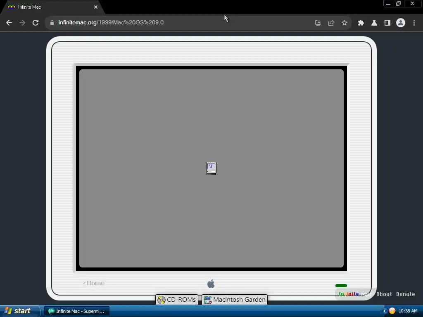Click the Happy Mac startup icon
Image resolution: width=423 pixels, height=317 pixels.
click(211, 168)
